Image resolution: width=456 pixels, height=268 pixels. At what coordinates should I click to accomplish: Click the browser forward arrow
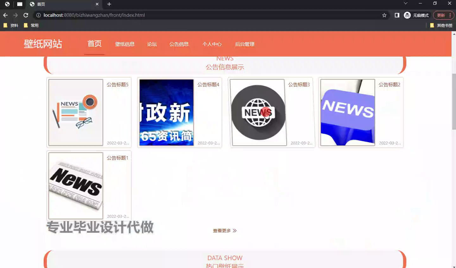pos(16,15)
